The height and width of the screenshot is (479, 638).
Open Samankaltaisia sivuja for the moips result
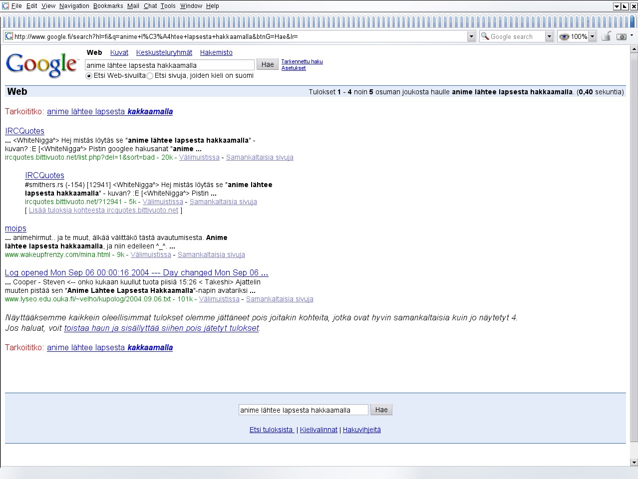pos(211,254)
